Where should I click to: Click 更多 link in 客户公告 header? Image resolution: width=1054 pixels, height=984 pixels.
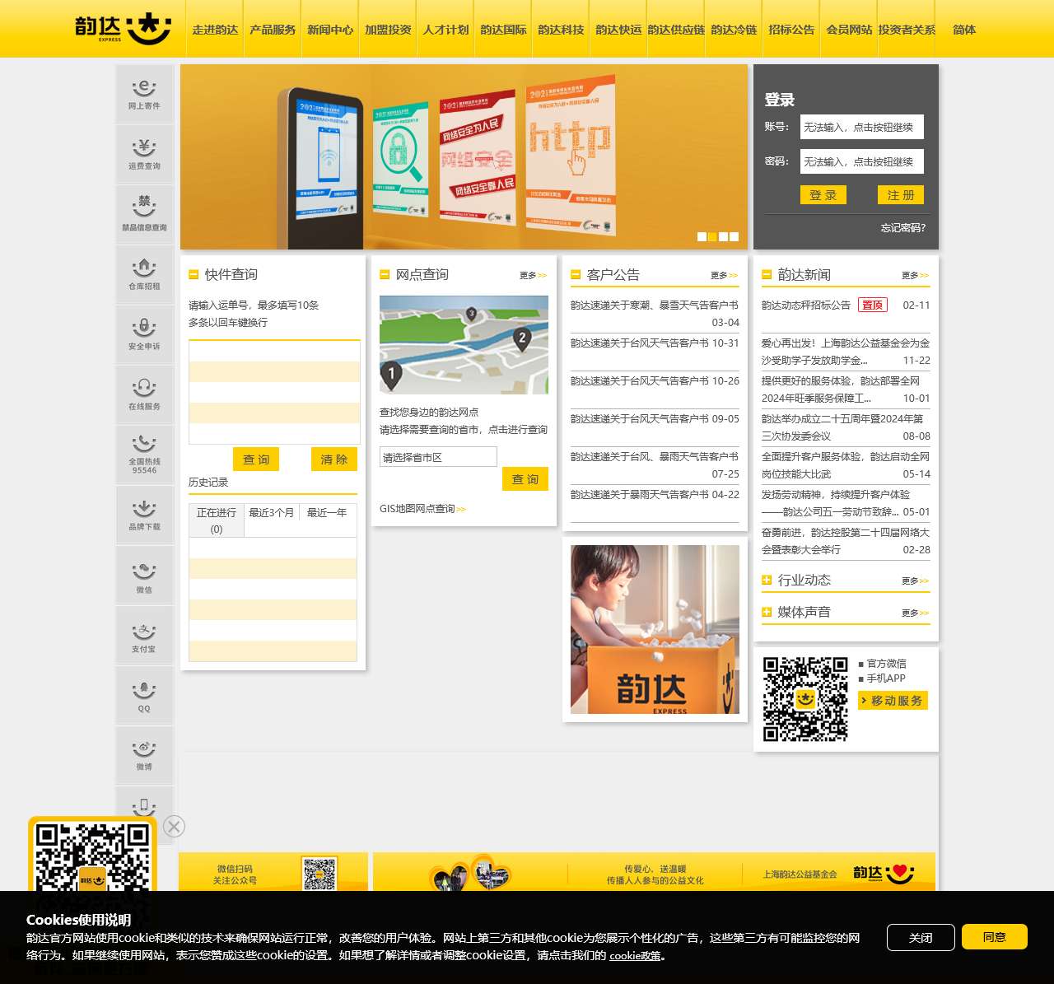pos(724,275)
